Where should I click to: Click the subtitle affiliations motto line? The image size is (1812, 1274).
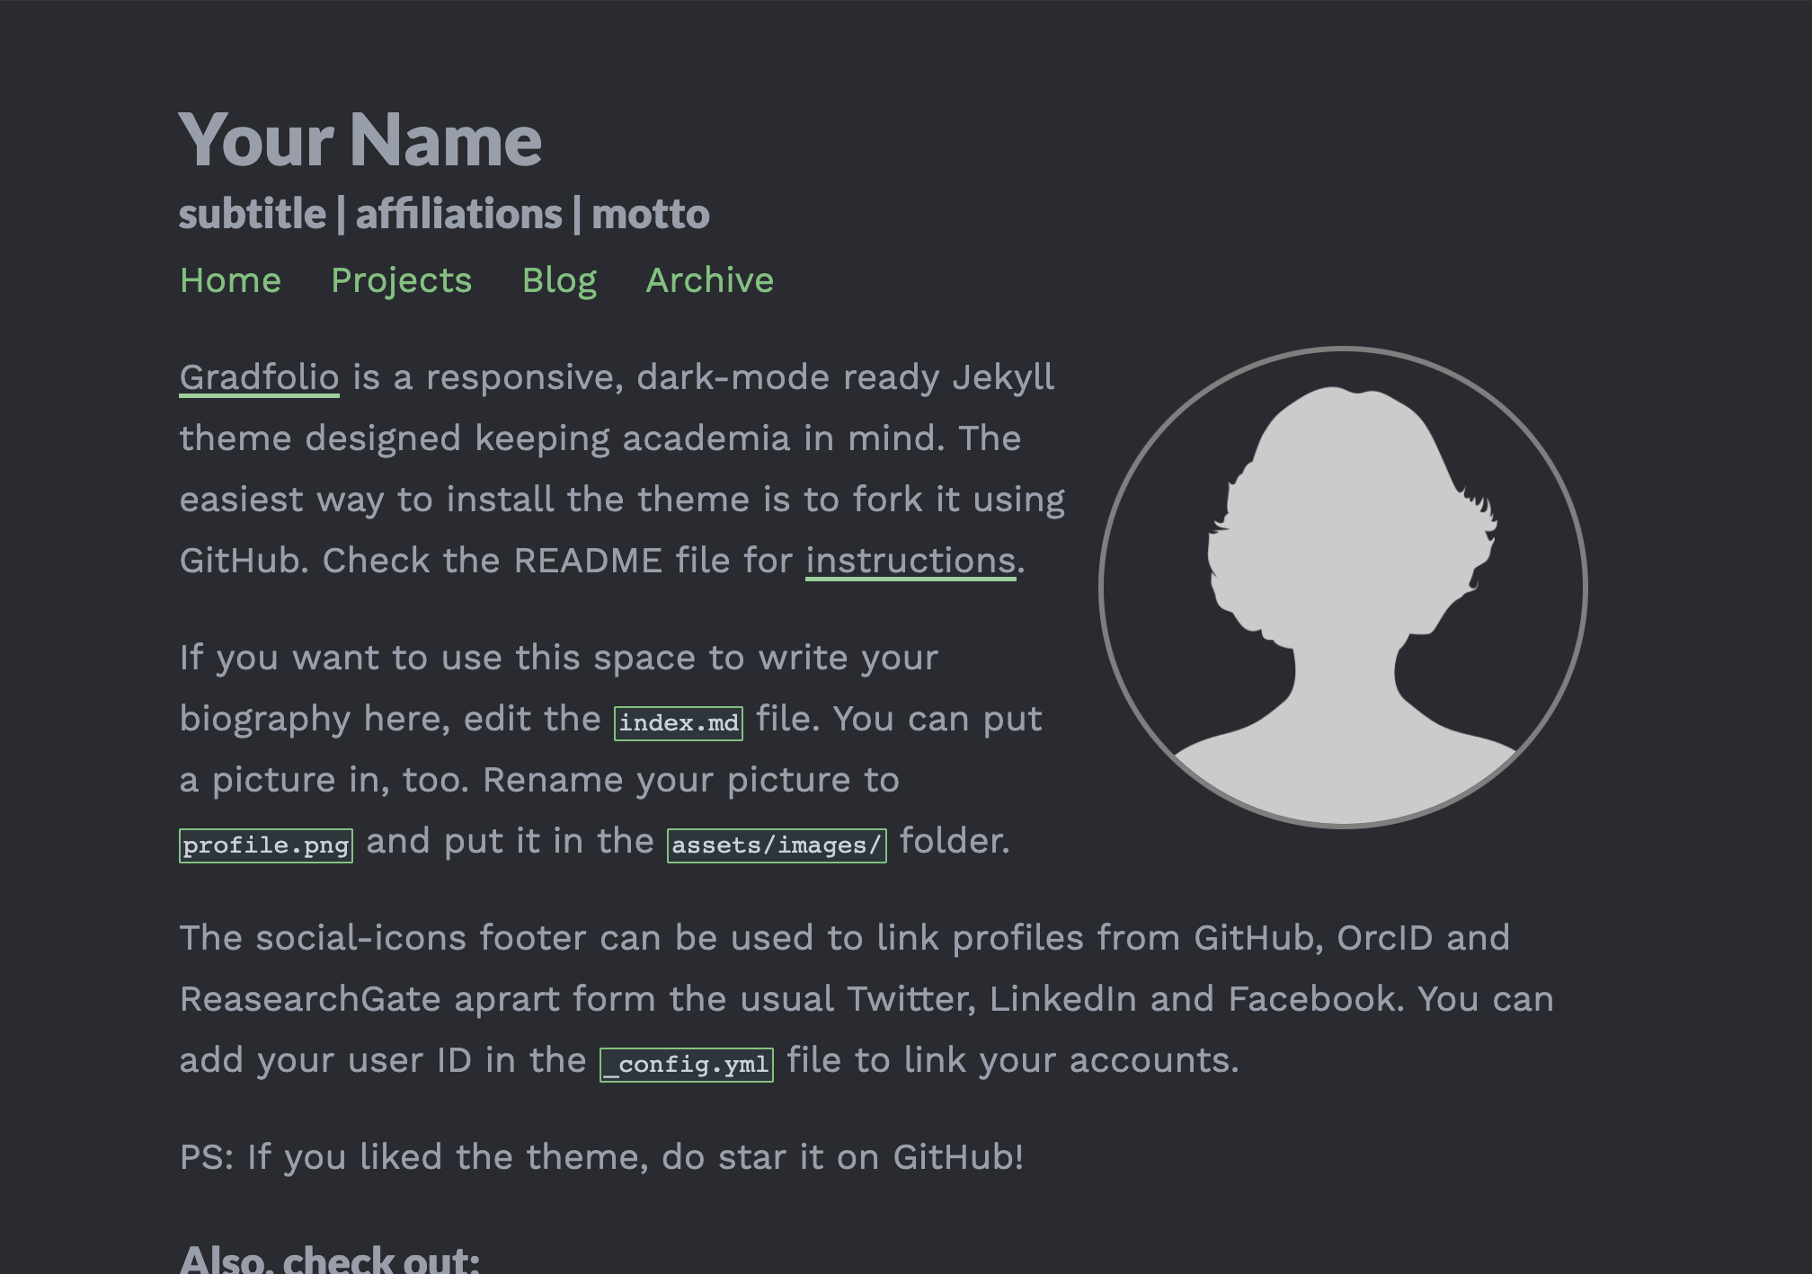coord(444,215)
